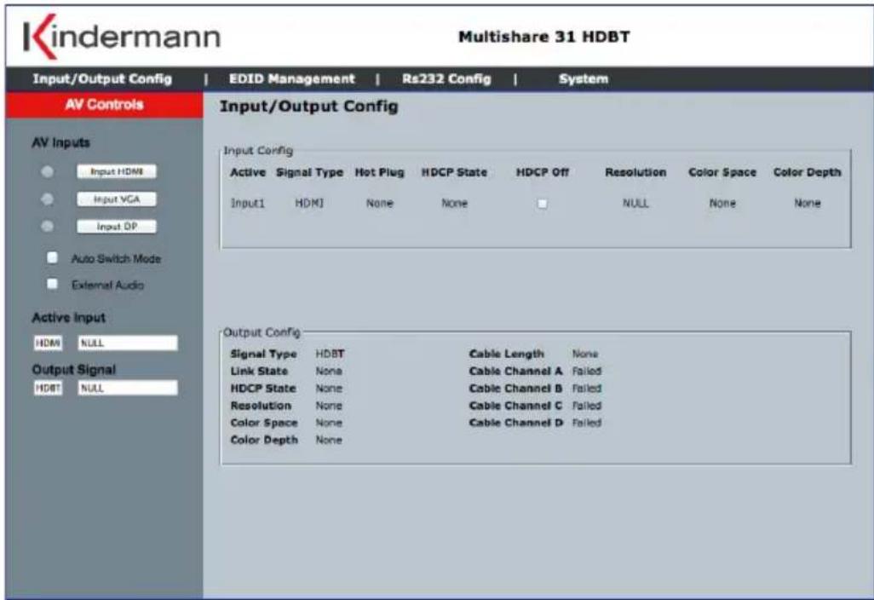Click the Multishare 31 HDBT title
Screen dimensions: 874x600
544,37
